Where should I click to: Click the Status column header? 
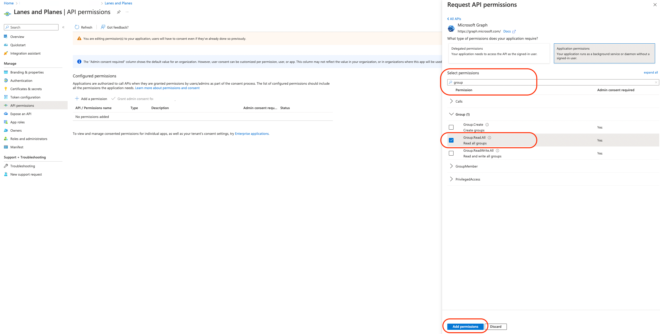(x=285, y=108)
